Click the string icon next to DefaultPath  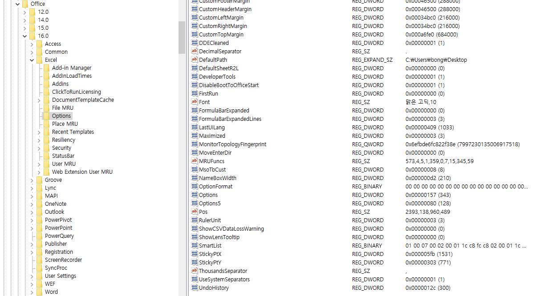point(194,60)
